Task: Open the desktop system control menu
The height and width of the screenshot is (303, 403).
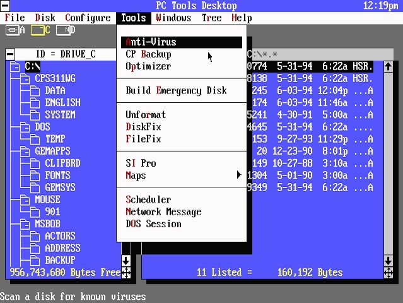Action: point(5,6)
